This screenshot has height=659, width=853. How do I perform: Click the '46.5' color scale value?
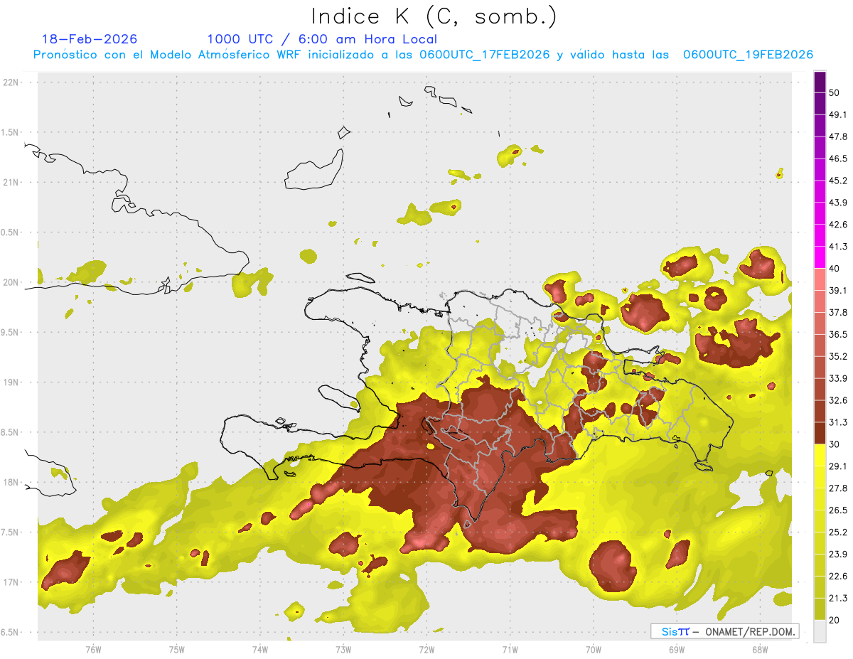point(838,159)
